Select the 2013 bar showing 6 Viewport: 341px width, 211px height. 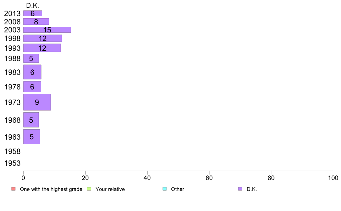(x=33, y=13)
